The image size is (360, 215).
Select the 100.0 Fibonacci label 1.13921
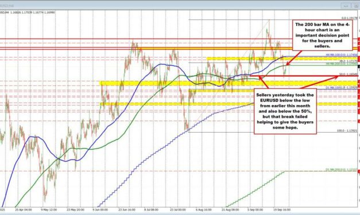(x=347, y=130)
